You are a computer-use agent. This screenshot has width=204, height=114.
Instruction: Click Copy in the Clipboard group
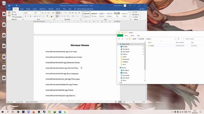click(x=14, y=15)
